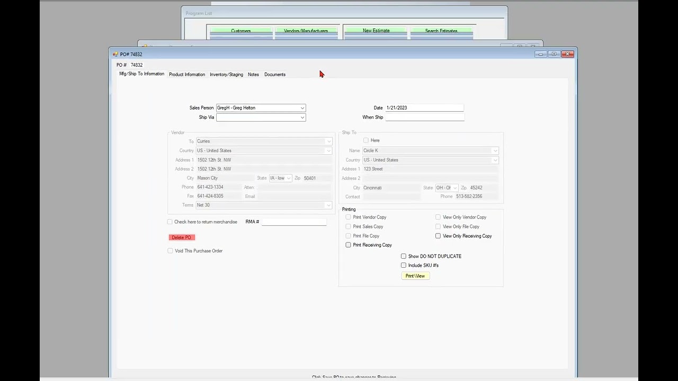The height and width of the screenshot is (381, 678).
Task: Click the vendor Fax field 641-424-8305
Action: click(x=219, y=196)
